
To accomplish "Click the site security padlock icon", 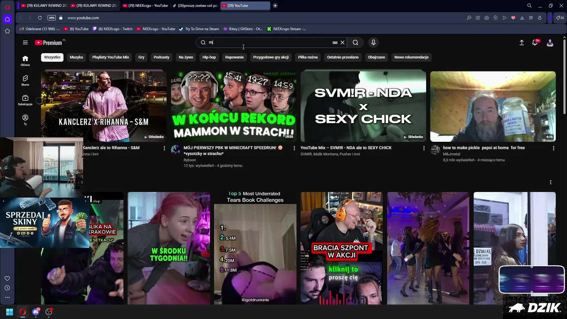I will pyautogui.click(x=61, y=18).
